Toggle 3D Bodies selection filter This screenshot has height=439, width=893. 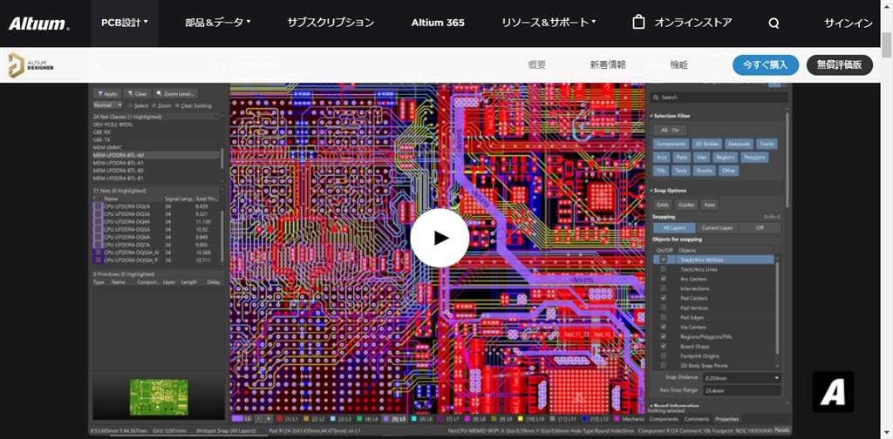[x=708, y=144]
